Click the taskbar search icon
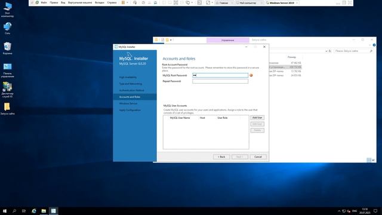 [x=14, y=211]
